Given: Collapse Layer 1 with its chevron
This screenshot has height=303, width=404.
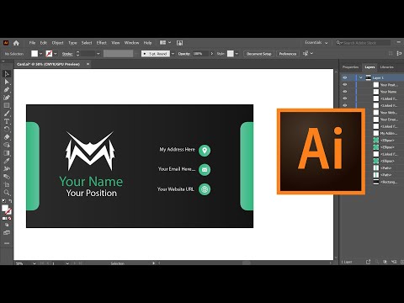Looking at the screenshot, I should (361, 77).
